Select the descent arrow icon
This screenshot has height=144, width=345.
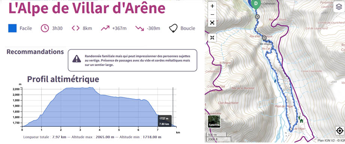[x=139, y=28]
